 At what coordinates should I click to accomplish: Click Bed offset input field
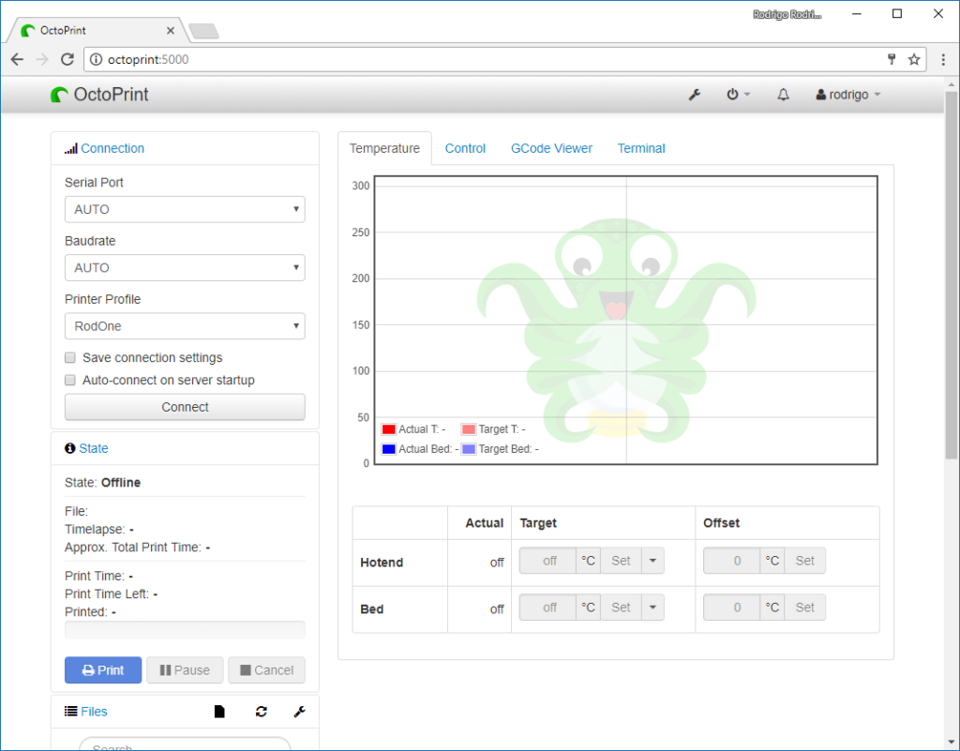pyautogui.click(x=731, y=608)
